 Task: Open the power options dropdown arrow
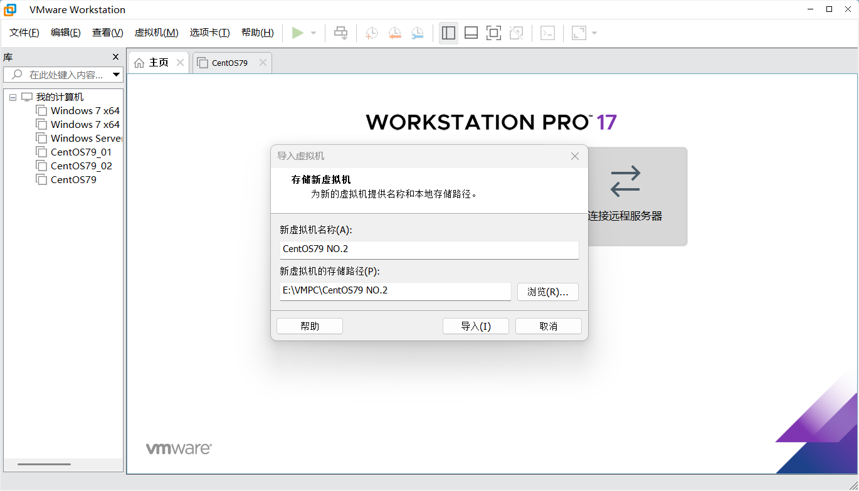click(x=314, y=33)
